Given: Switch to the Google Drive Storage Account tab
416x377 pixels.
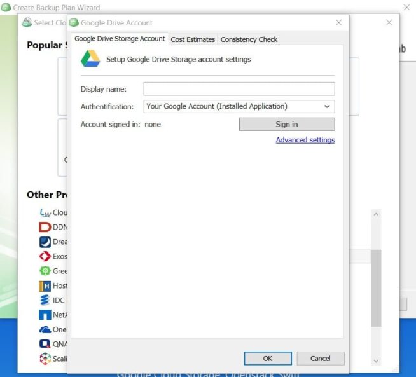Looking at the screenshot, I should click(120, 39).
